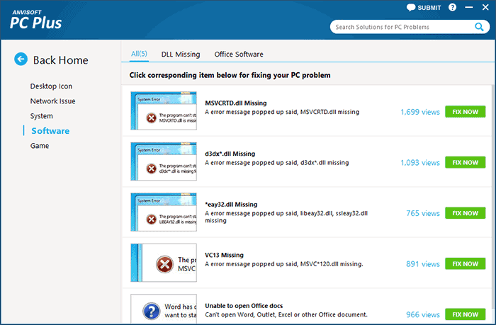This screenshot has width=496, height=325.
Task: Select the All(5) tab
Action: pos(140,55)
